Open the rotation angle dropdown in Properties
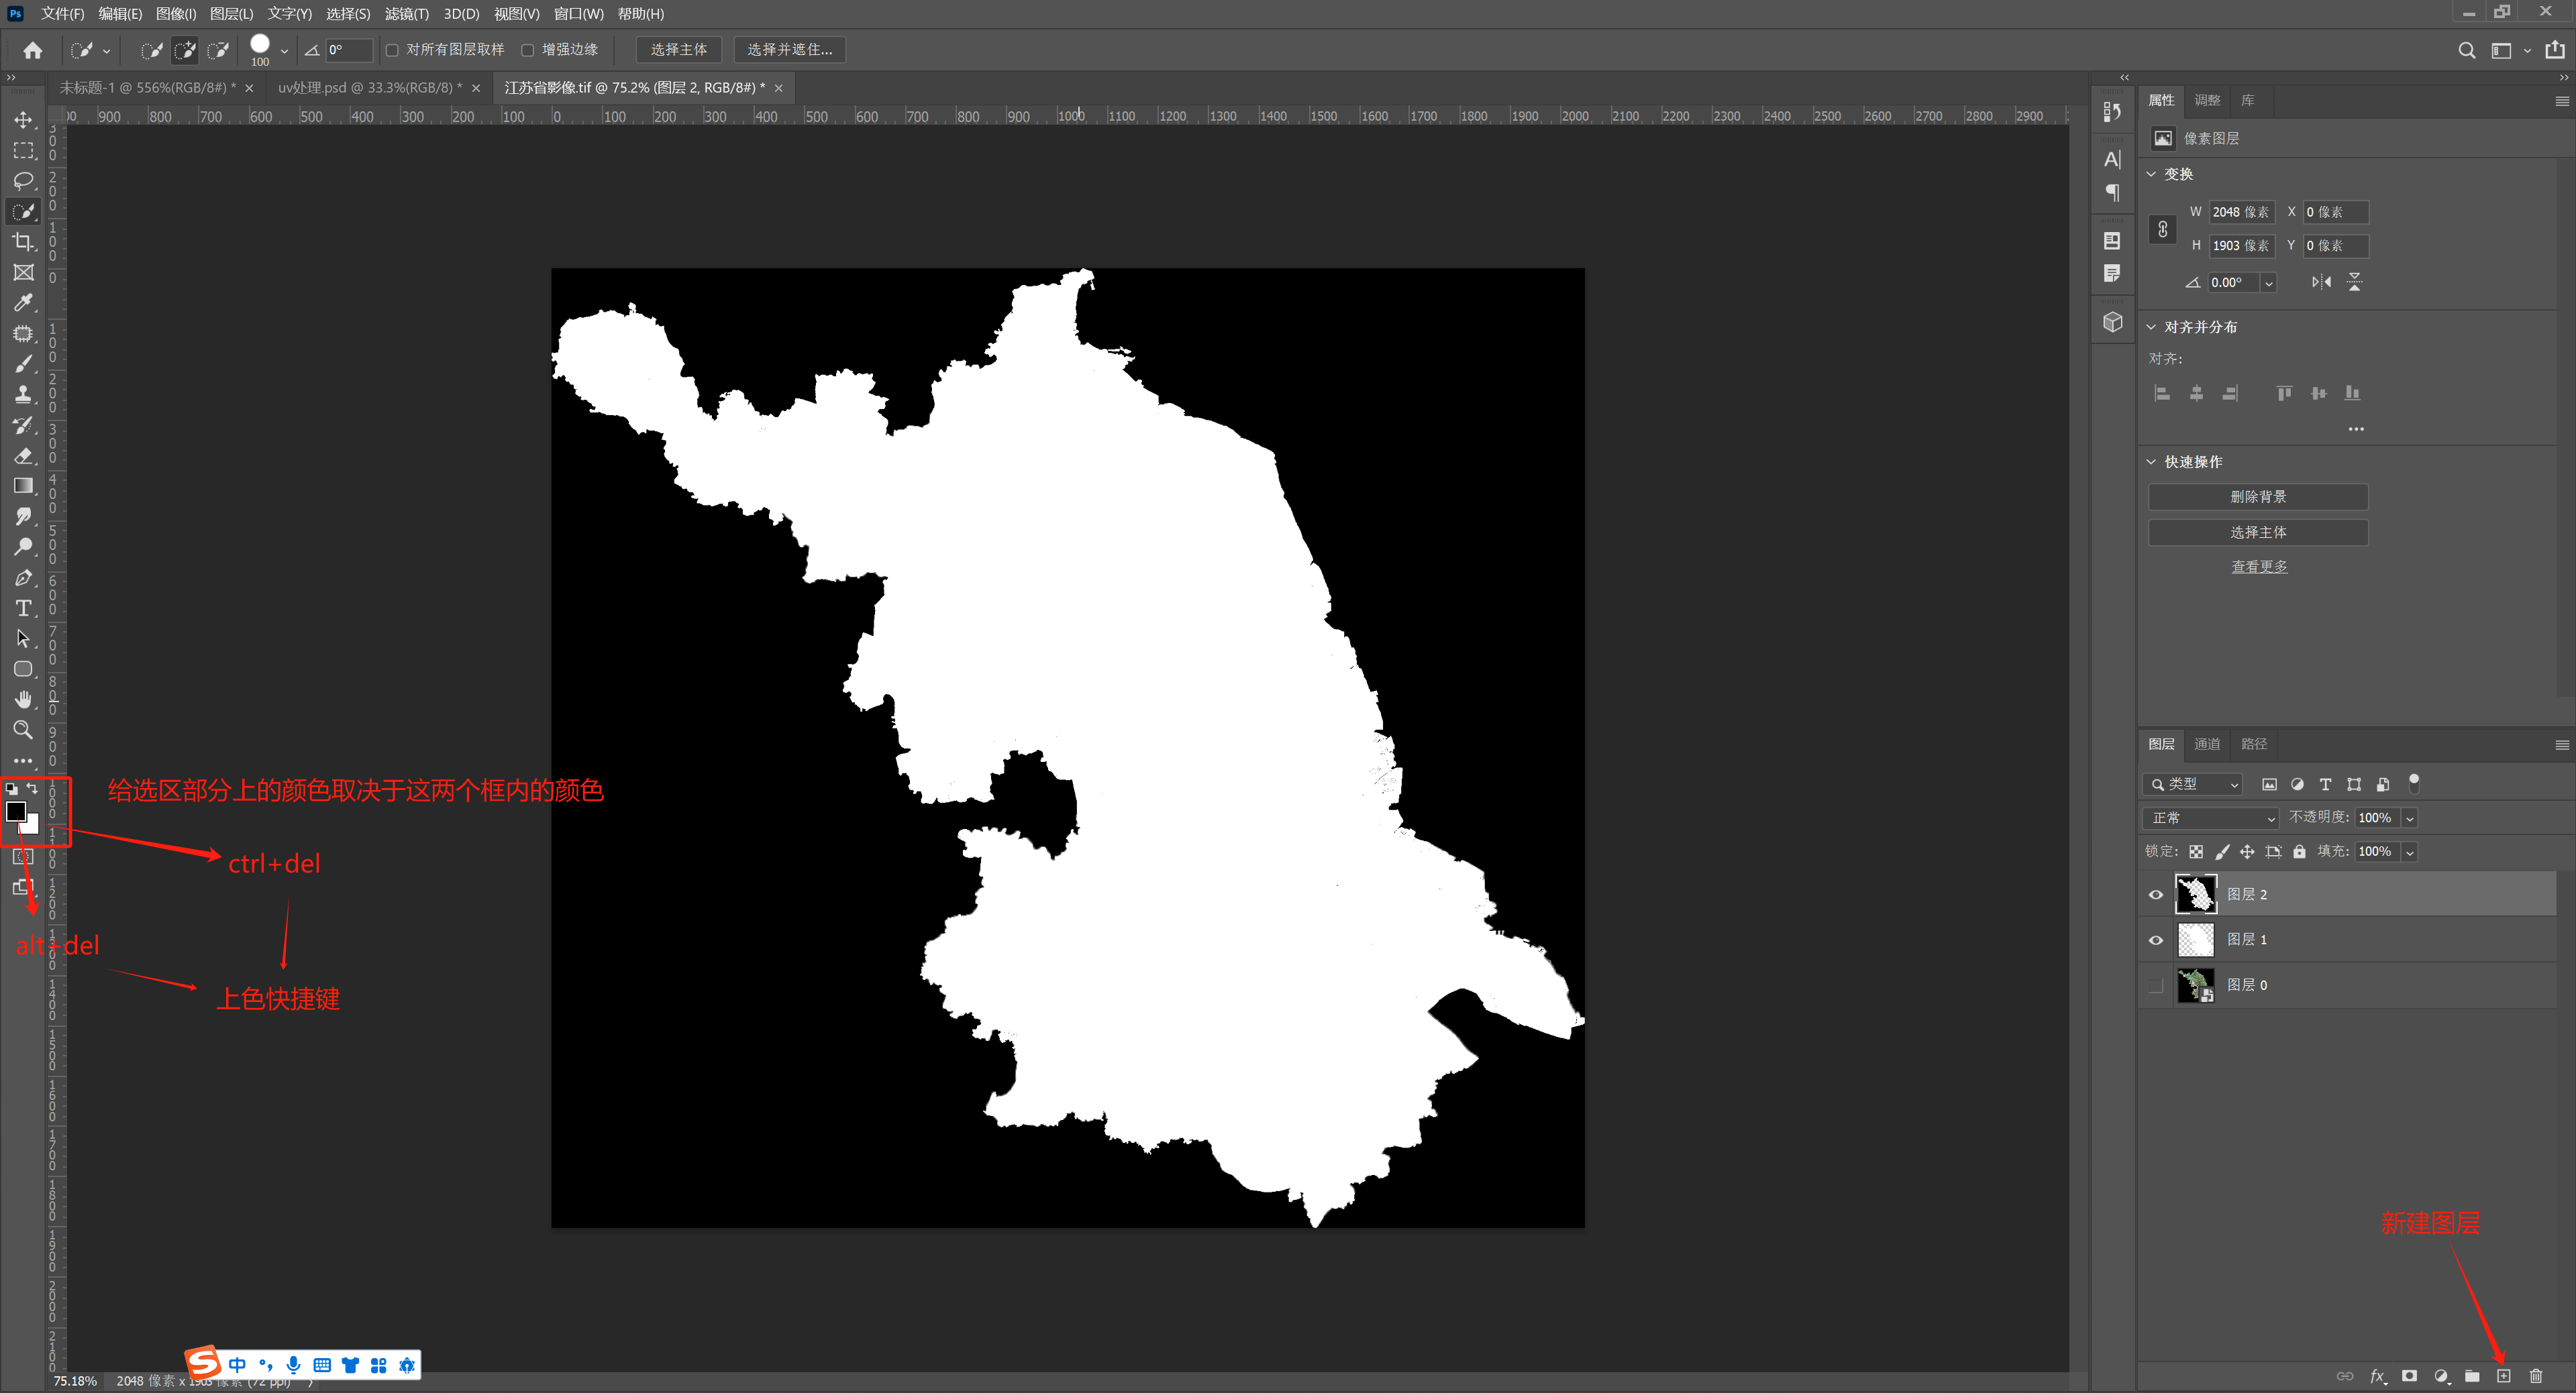 point(2269,283)
